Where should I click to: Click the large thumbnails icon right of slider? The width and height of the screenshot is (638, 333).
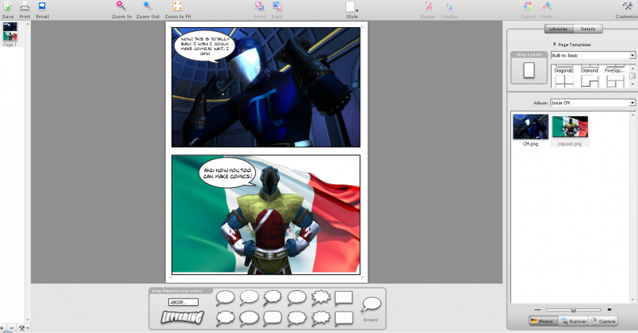click(609, 310)
